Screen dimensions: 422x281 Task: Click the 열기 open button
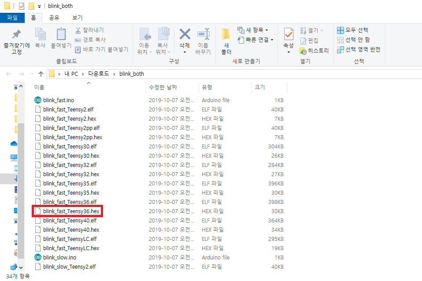point(311,30)
